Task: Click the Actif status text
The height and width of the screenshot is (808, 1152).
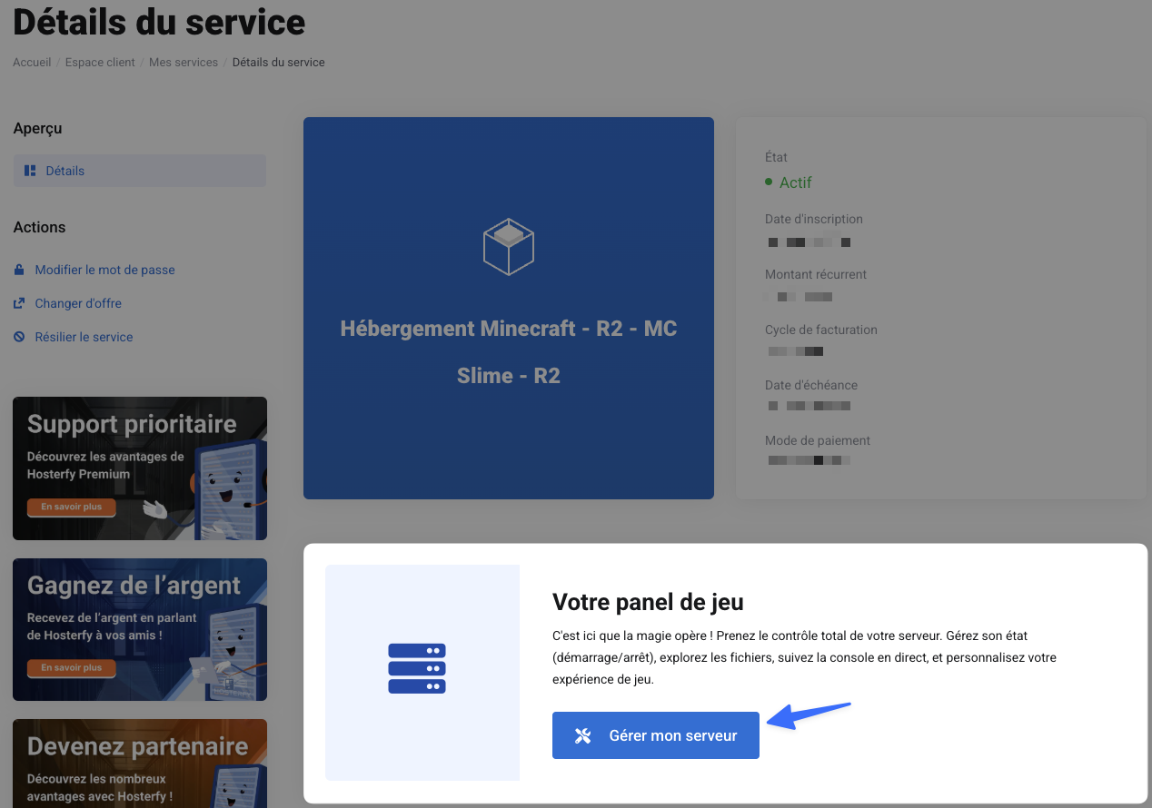Action: (x=796, y=182)
